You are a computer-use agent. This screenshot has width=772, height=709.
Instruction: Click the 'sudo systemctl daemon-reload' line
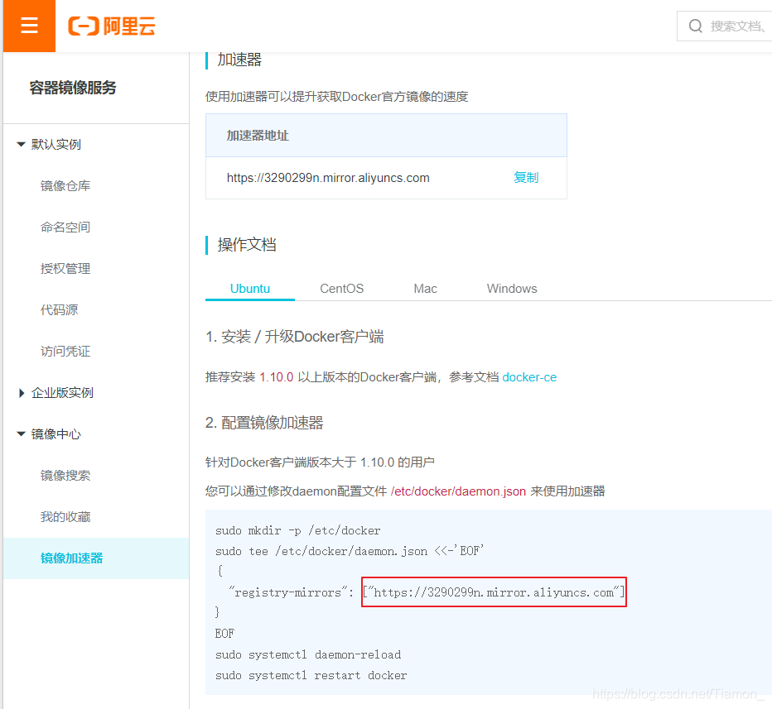point(308,655)
